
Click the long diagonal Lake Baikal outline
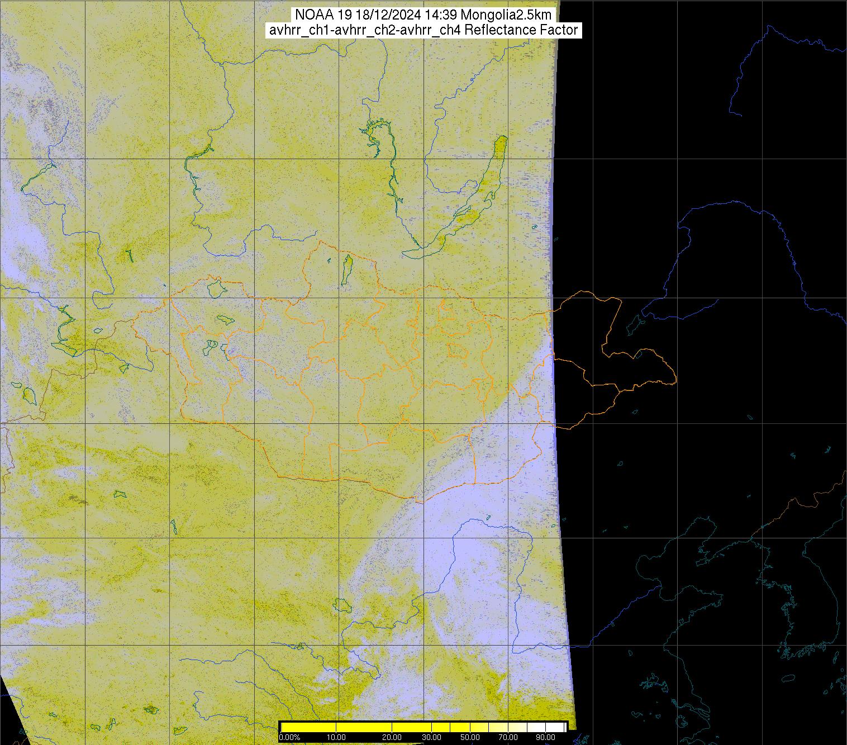pos(469,207)
